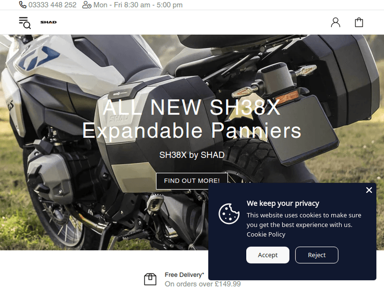The width and height of the screenshot is (384, 288).
Task: Click the phone handset icon
Action: [23, 5]
